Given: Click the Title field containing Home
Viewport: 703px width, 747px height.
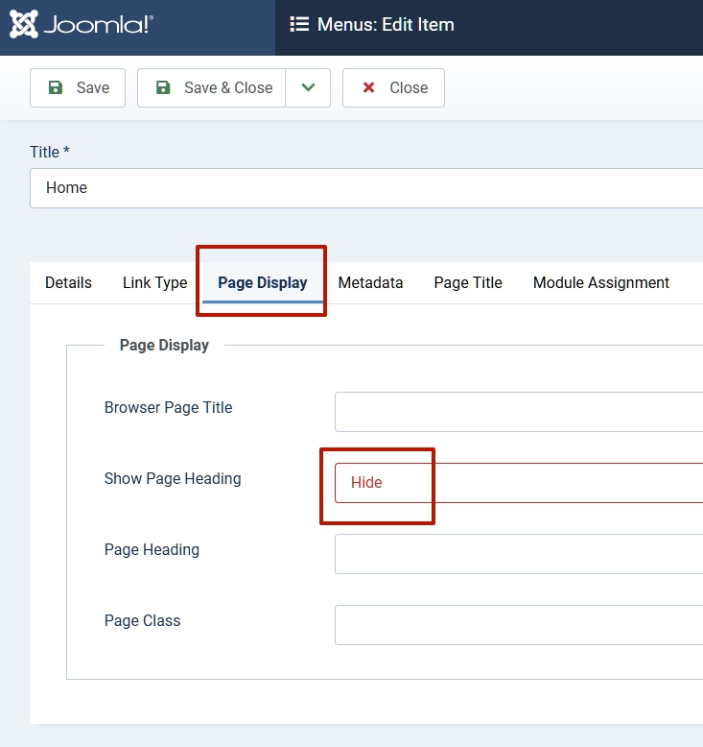Looking at the screenshot, I should 364,188.
